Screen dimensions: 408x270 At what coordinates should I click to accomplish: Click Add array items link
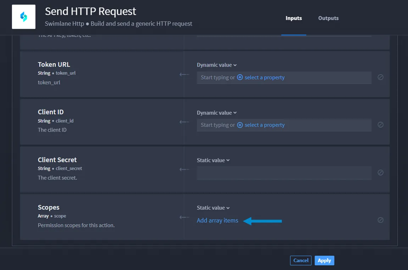217,220
